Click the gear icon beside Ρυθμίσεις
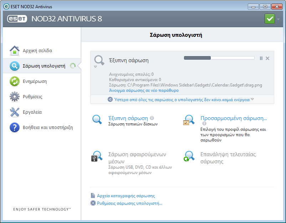The image size is (286, 223). (14, 96)
